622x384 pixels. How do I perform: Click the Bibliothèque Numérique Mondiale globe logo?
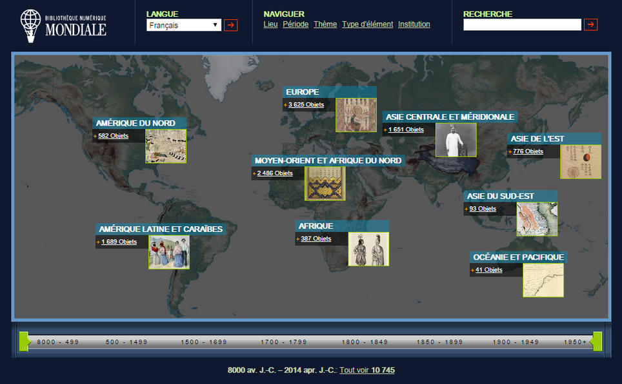(x=30, y=25)
